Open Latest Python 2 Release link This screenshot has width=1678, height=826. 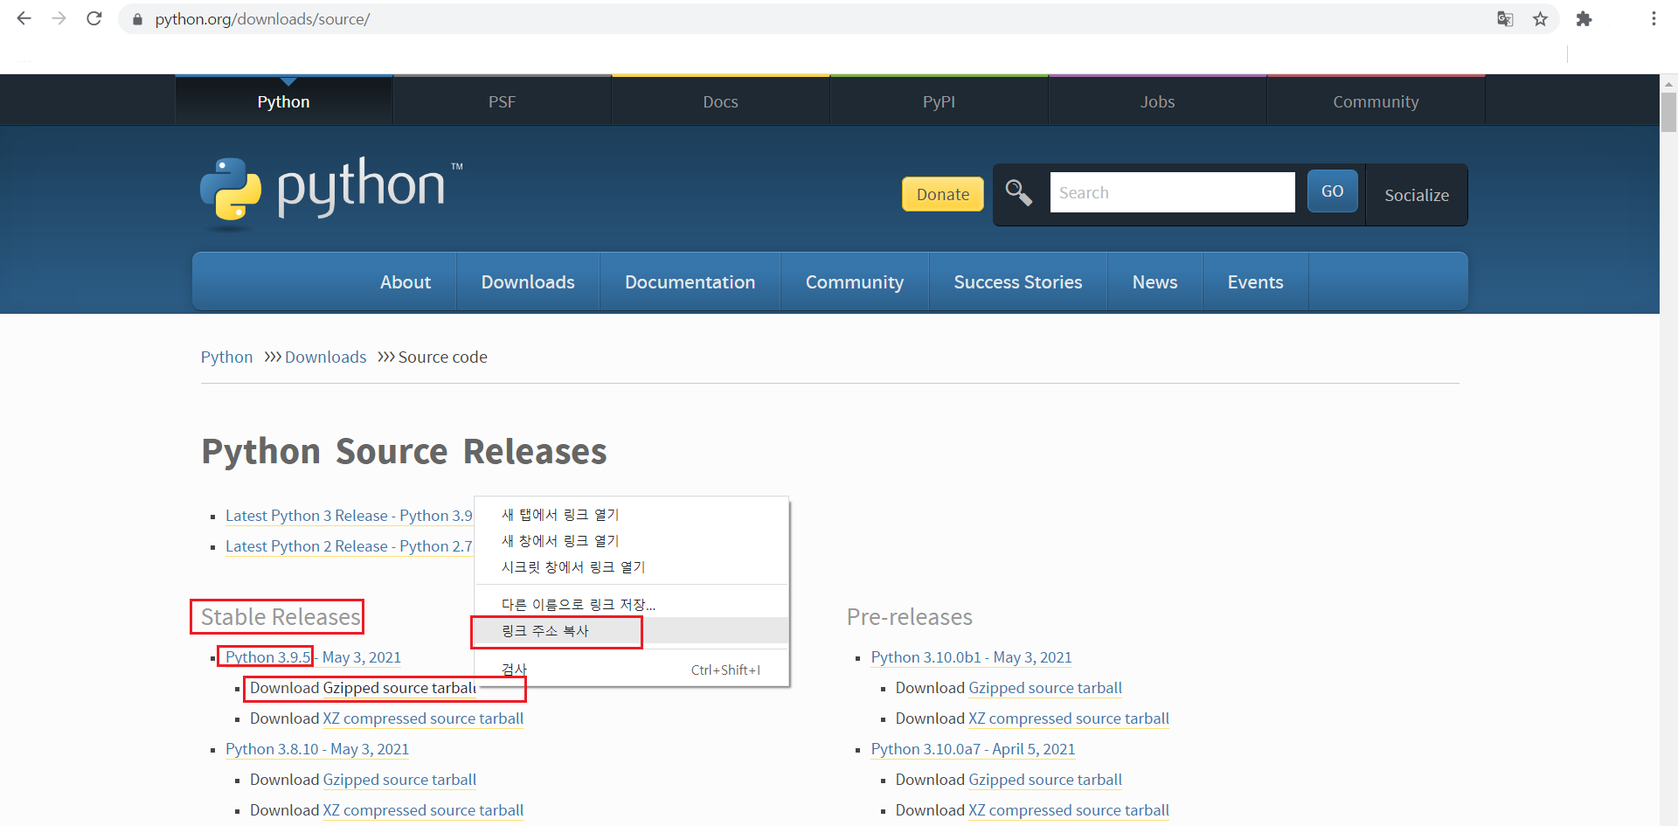click(349, 546)
